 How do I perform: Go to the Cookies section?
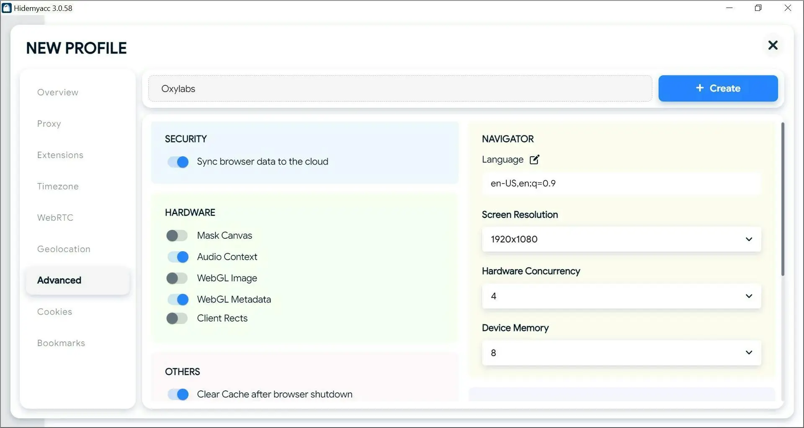coord(54,312)
